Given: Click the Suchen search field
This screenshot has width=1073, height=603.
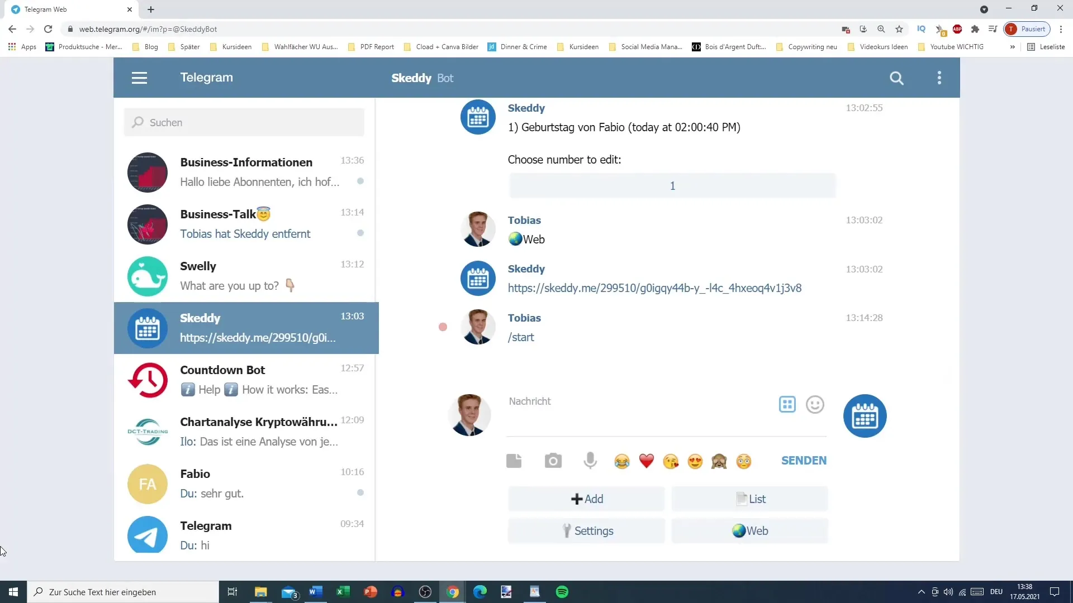Looking at the screenshot, I should coord(244,122).
